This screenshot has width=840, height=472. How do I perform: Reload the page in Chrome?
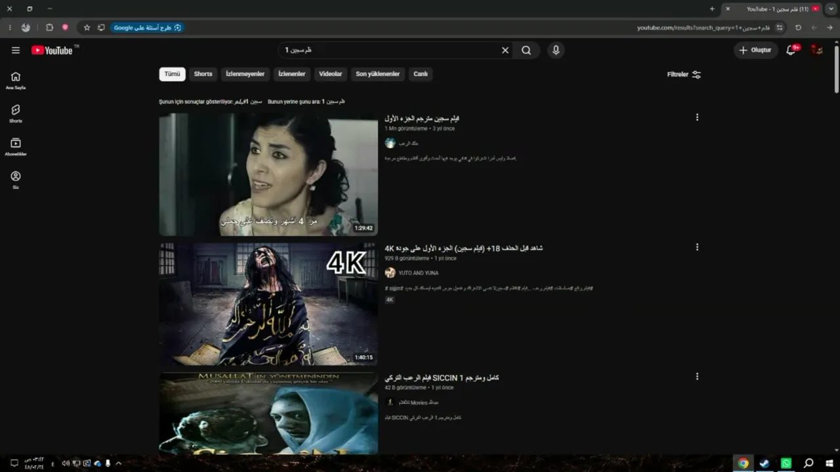pos(798,28)
